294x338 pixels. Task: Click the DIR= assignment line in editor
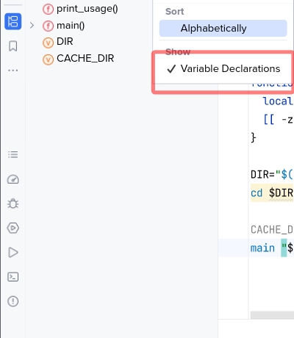(x=272, y=175)
